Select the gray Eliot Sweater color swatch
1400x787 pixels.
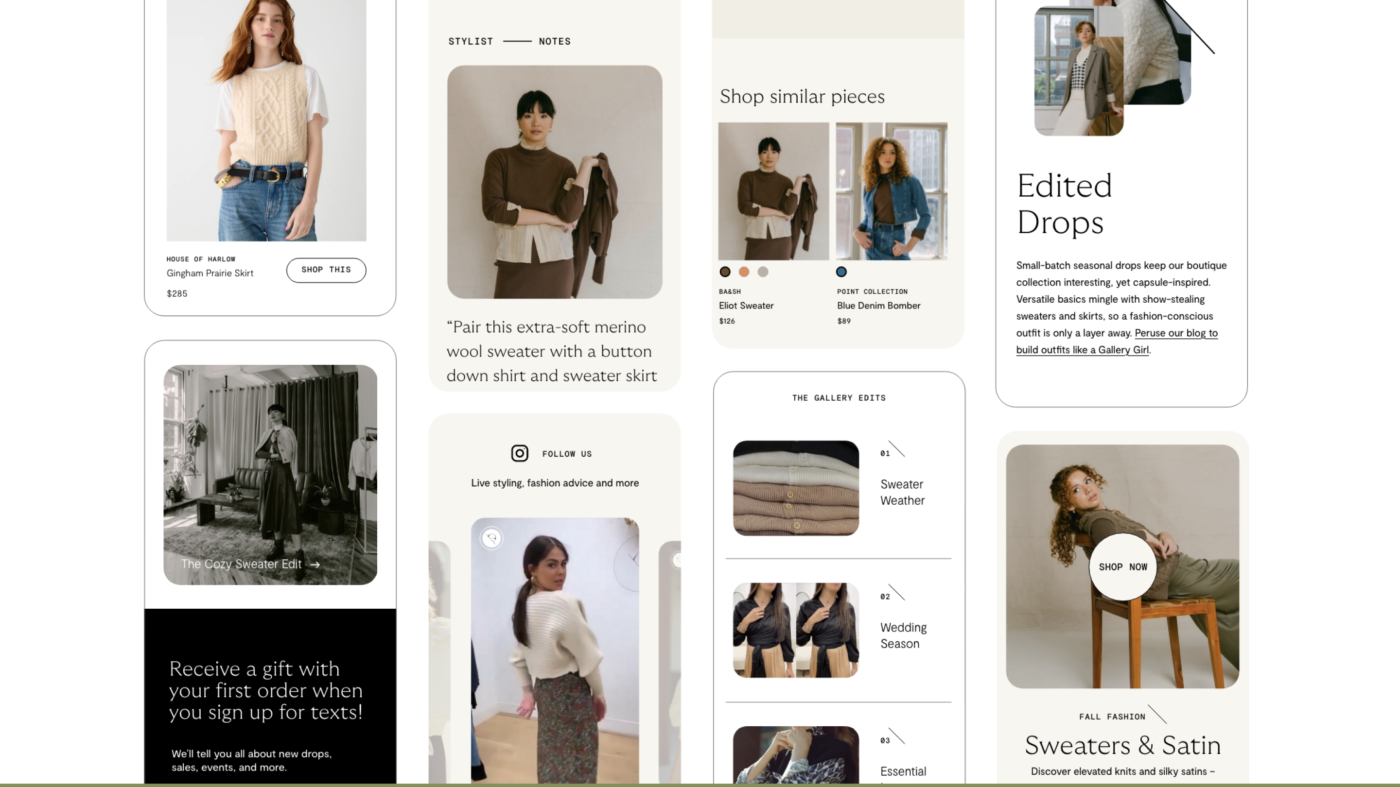[x=763, y=272]
